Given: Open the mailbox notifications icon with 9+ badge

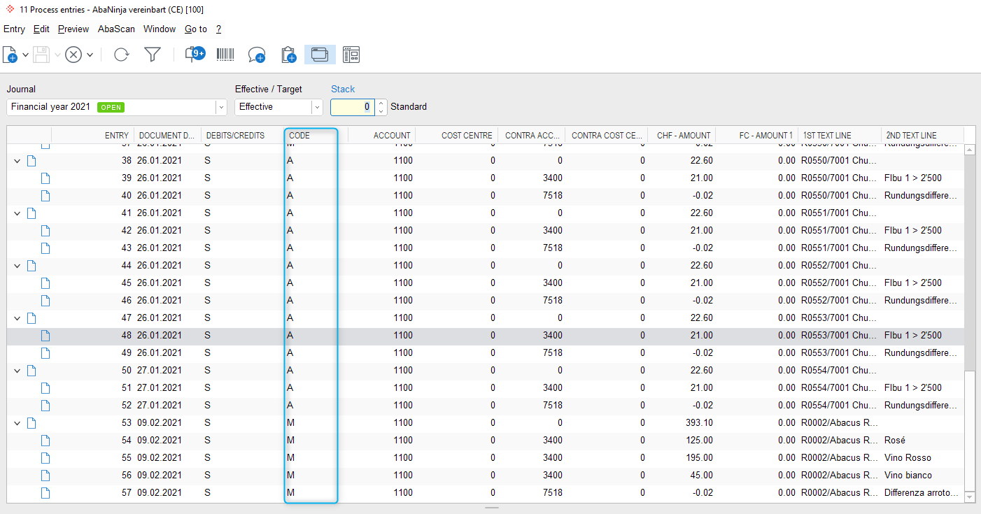Looking at the screenshot, I should [195, 55].
